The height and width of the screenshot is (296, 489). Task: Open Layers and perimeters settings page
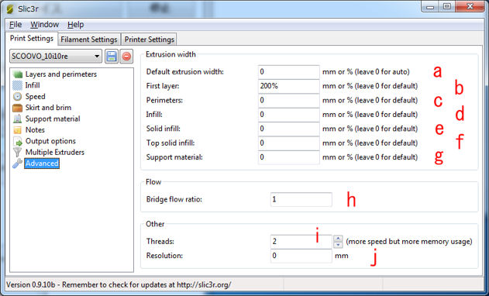pyautogui.click(x=60, y=74)
